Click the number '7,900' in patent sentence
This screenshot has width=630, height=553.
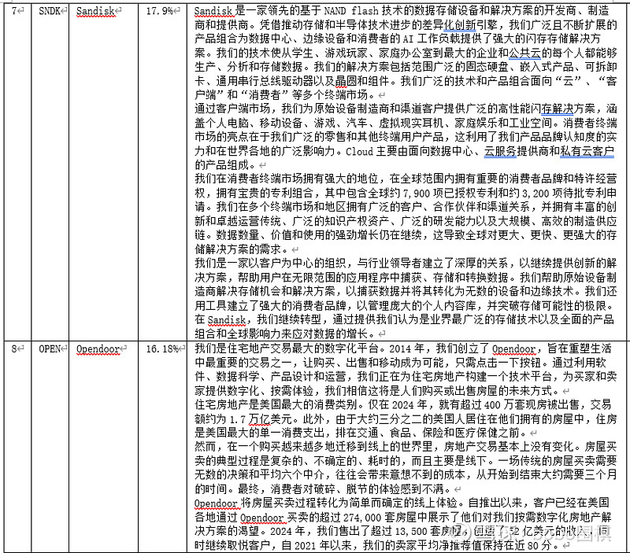(x=417, y=194)
